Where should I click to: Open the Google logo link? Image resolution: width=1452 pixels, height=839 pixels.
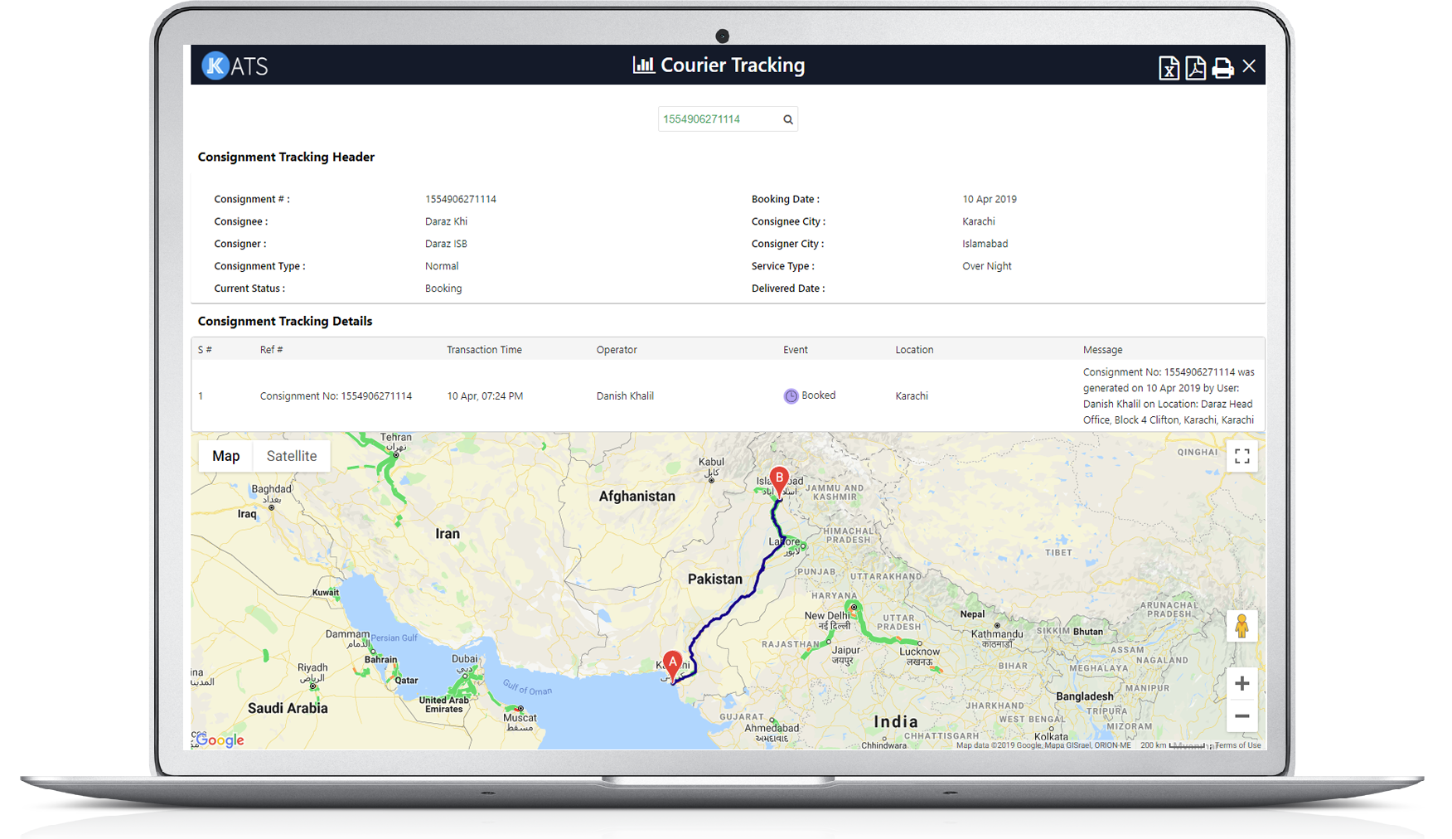[x=220, y=740]
